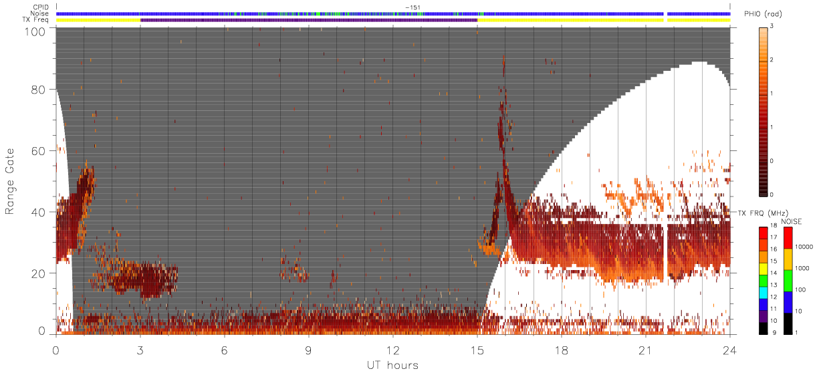Select the 2 tick on PHI0 colorbar

773,61
